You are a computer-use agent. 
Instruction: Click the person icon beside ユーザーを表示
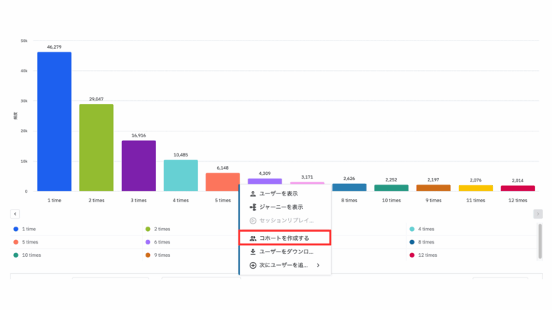coord(253,193)
